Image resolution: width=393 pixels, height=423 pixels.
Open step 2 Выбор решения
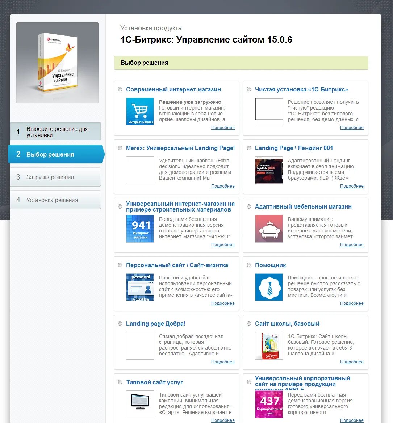coord(56,154)
